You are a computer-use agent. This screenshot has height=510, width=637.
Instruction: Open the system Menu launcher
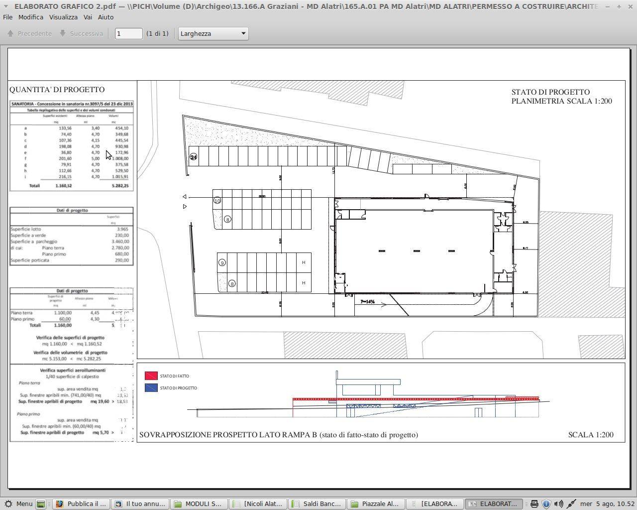pos(18,504)
